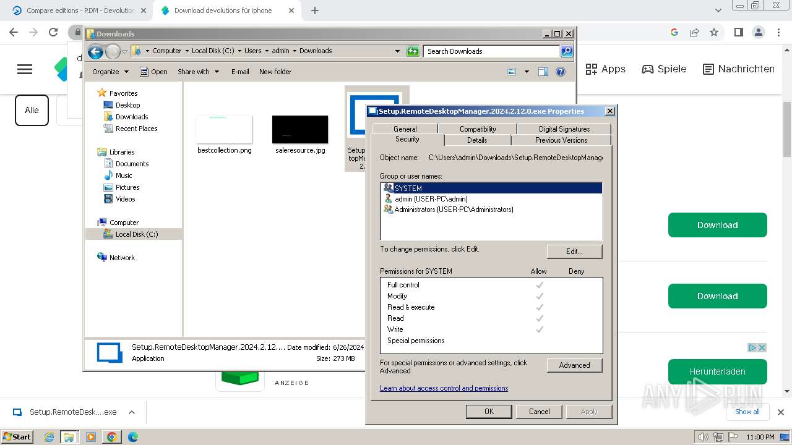Screen dimensions: 792x445
Task: Go back in Explorer Downloads window
Action: point(95,52)
